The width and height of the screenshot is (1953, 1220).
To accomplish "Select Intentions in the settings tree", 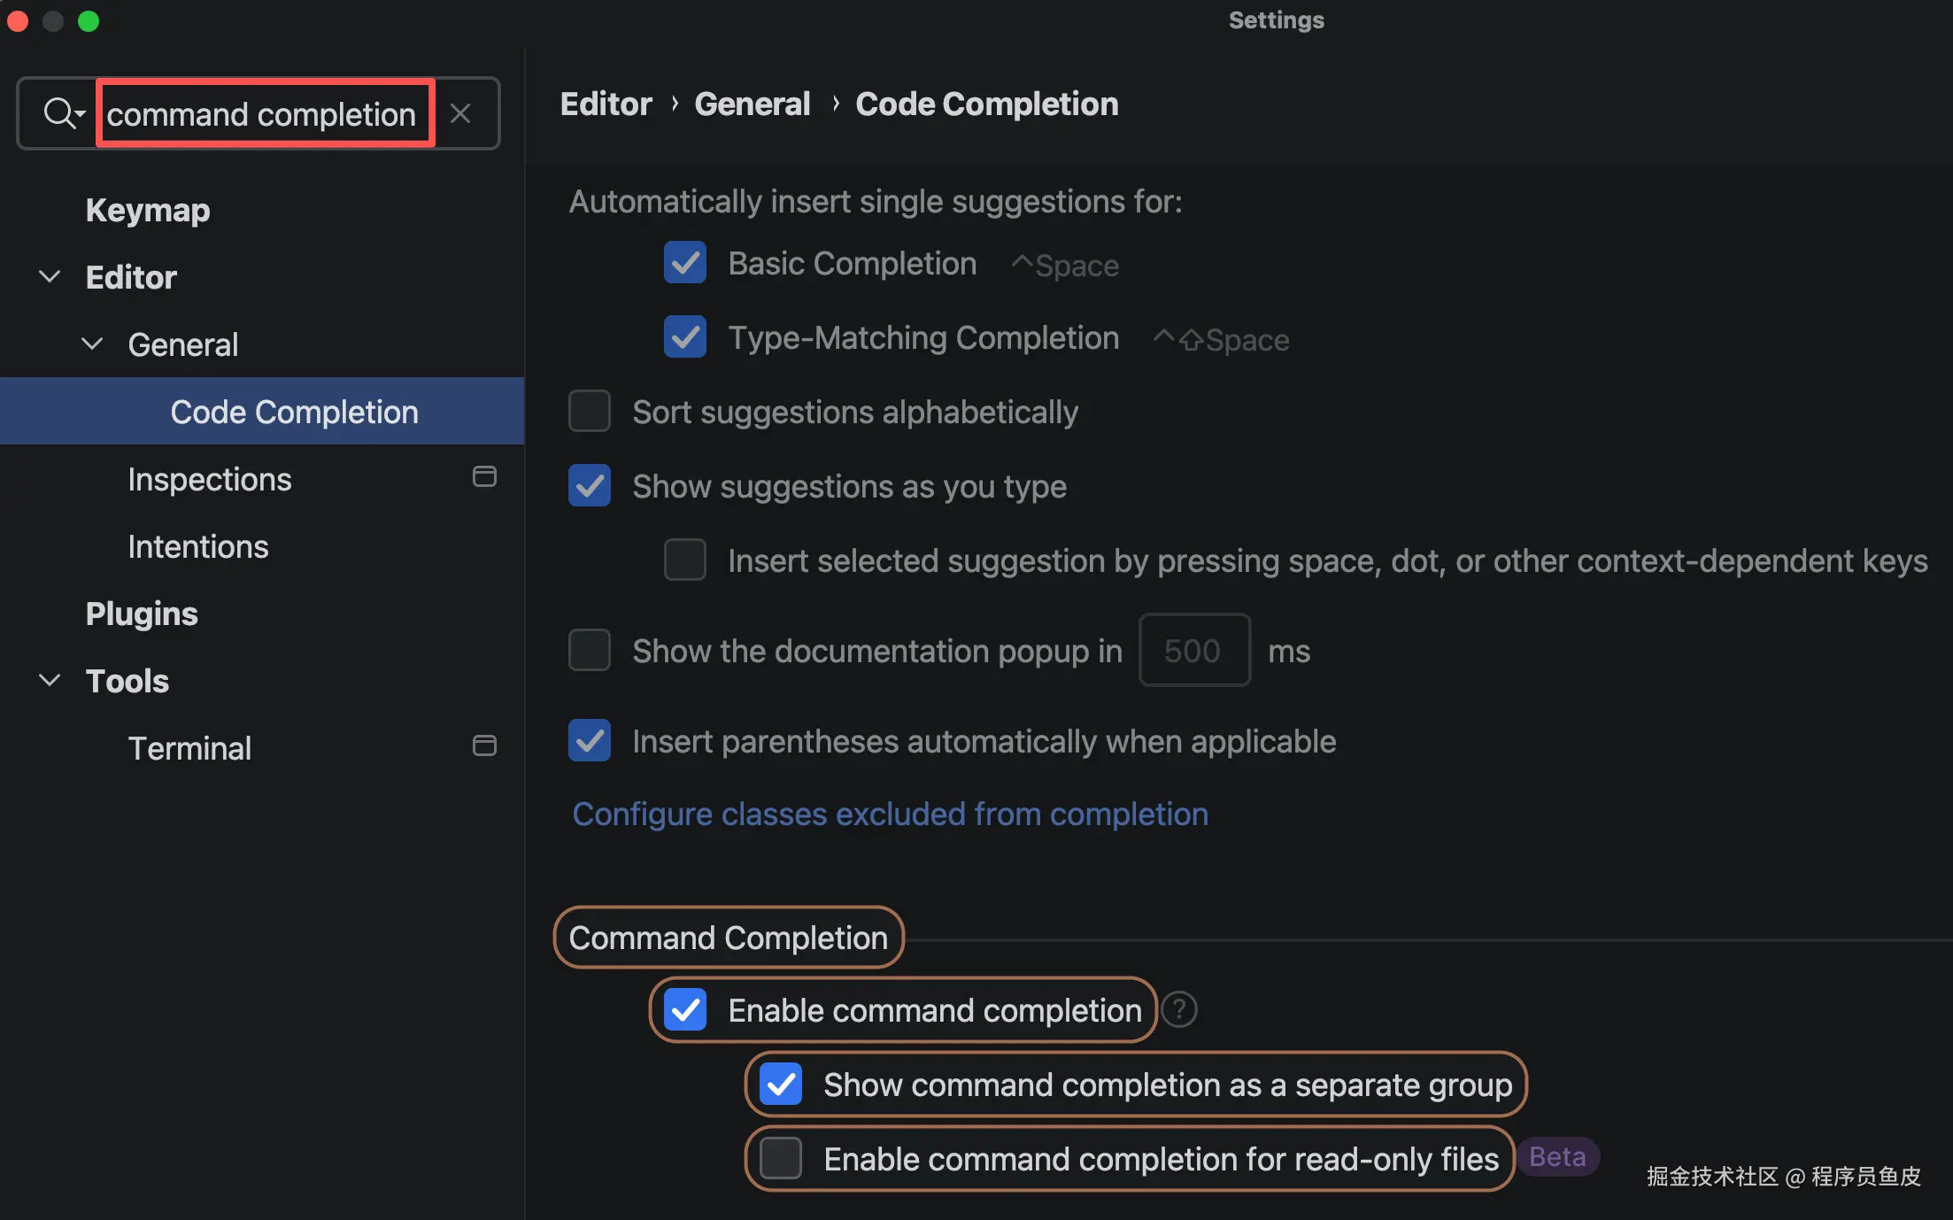I will pos(198,547).
